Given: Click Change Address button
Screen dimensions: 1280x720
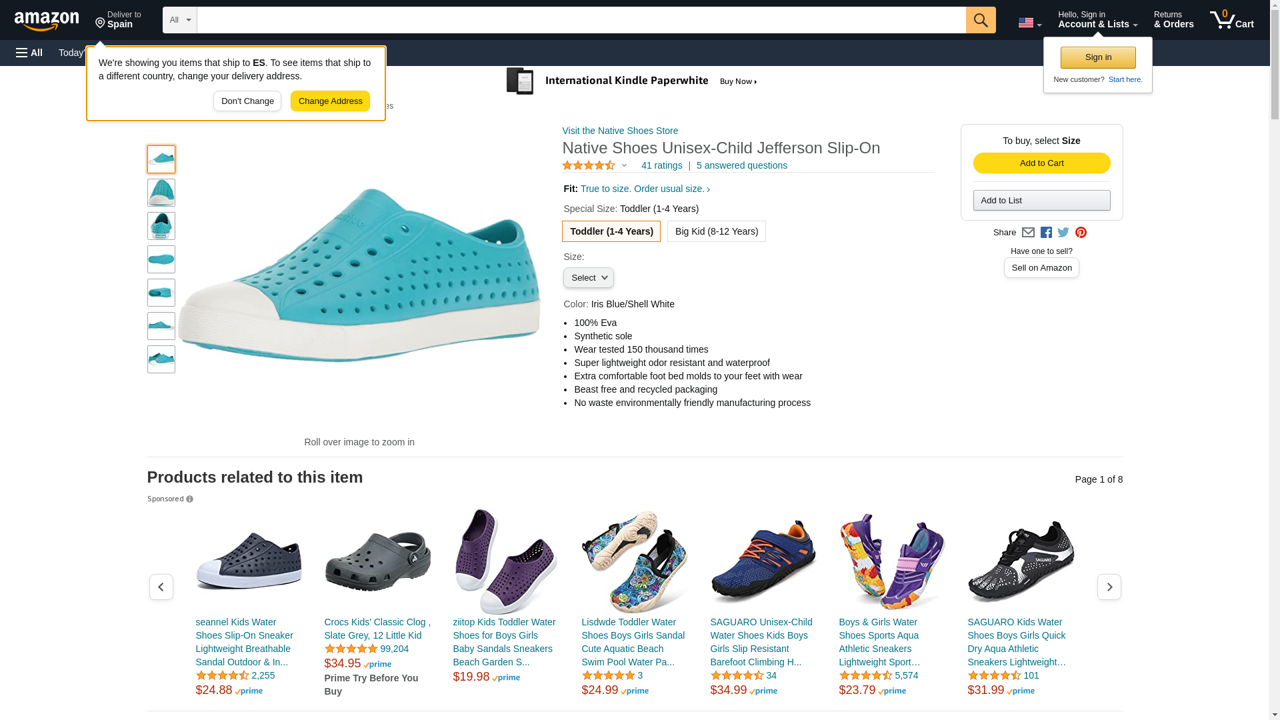Looking at the screenshot, I should coord(330,101).
